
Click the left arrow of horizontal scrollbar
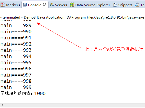tap(2, 105)
